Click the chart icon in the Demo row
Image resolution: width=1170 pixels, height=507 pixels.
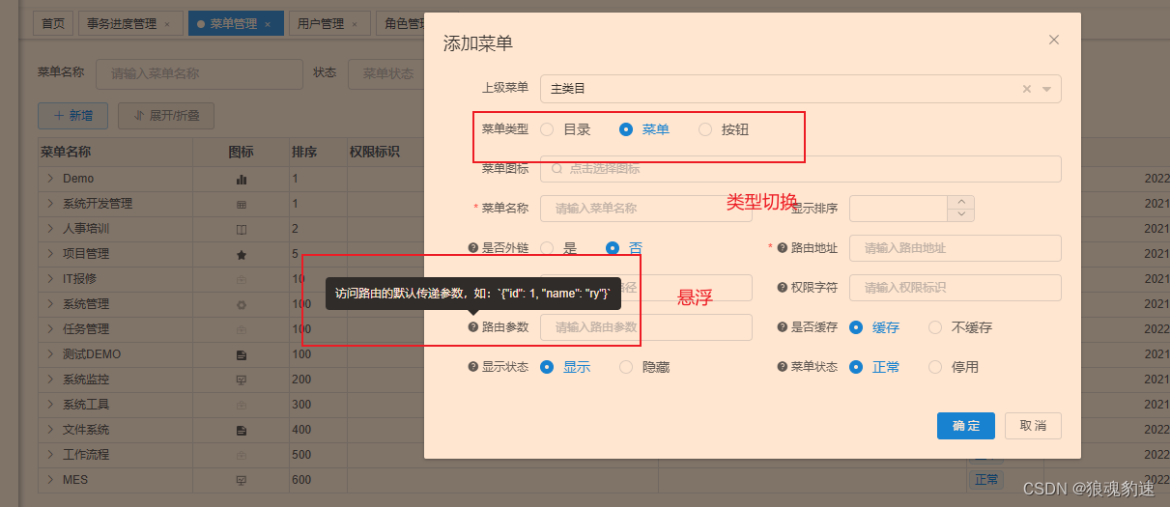point(242,179)
